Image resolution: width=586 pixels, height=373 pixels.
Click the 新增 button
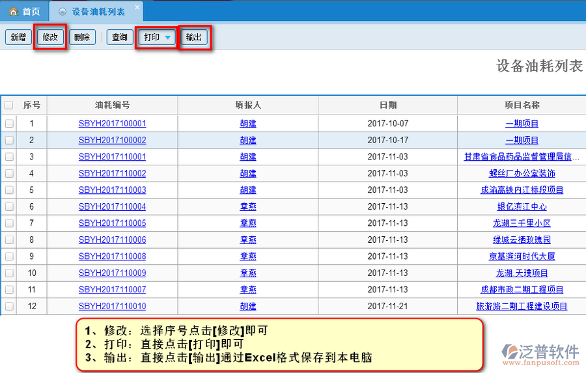(18, 37)
